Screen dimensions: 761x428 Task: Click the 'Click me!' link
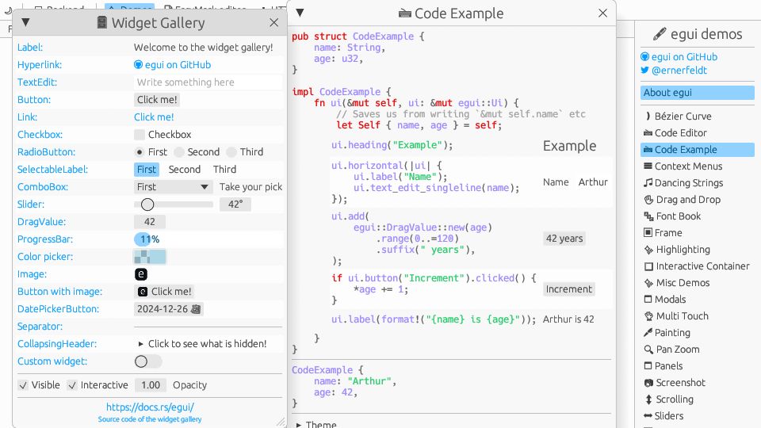tap(154, 117)
